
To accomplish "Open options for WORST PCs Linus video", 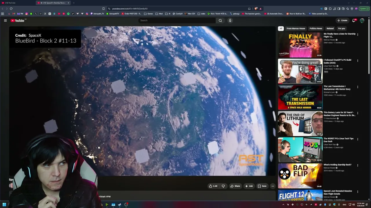I will tap(358, 139).
